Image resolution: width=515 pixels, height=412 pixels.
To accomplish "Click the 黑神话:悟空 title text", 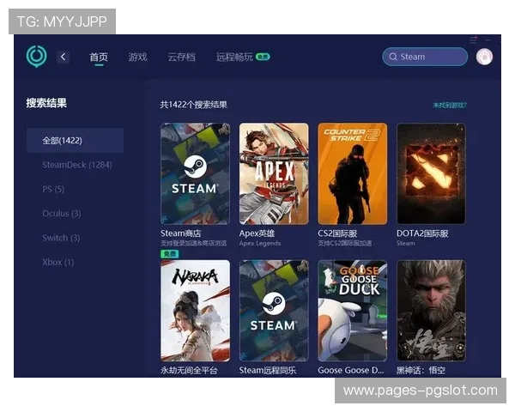I will (421, 371).
